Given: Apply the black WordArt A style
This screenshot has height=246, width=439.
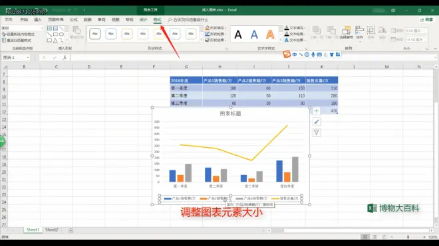Looking at the screenshot, I should pos(238,34).
